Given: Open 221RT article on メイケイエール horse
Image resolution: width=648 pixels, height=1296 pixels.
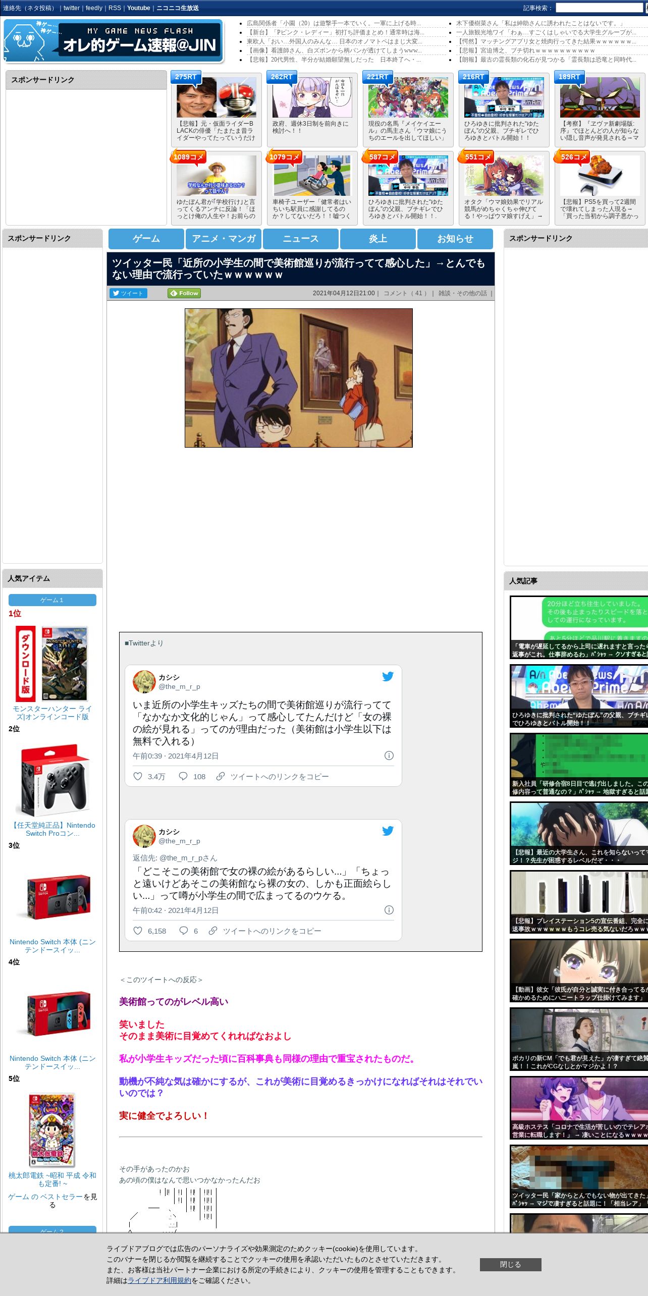Looking at the screenshot, I should pos(408,110).
